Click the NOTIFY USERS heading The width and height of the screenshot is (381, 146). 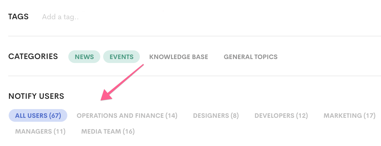click(x=36, y=96)
